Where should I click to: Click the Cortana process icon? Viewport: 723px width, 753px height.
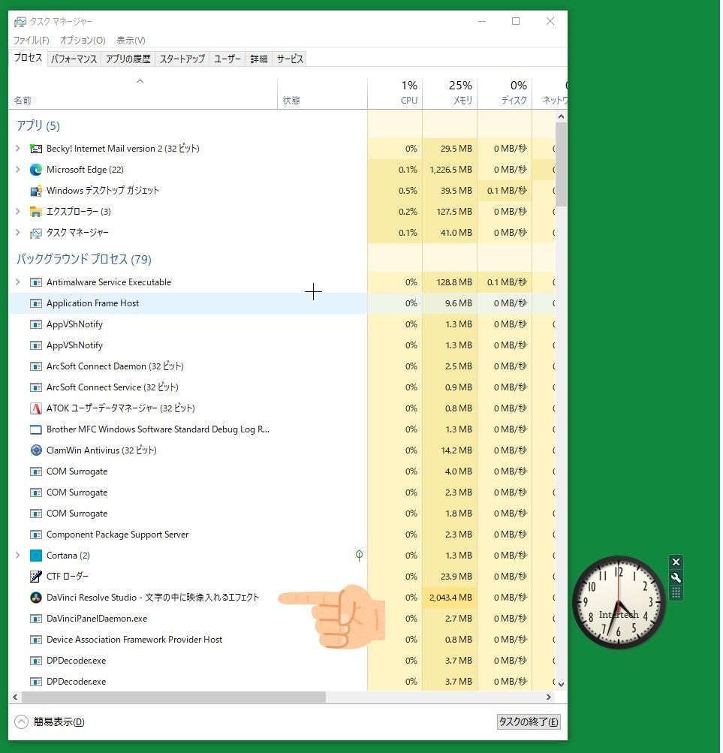(x=36, y=556)
